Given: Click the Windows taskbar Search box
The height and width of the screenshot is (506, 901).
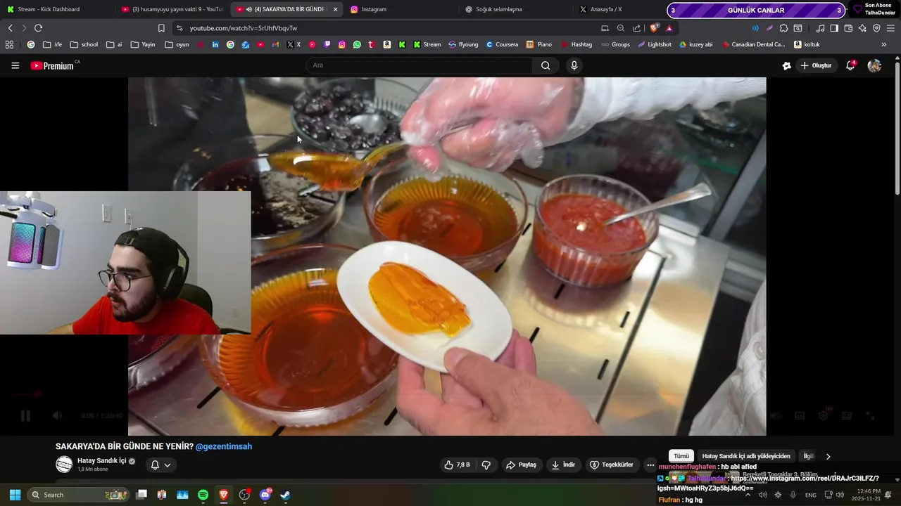Looking at the screenshot, I should 79,495.
